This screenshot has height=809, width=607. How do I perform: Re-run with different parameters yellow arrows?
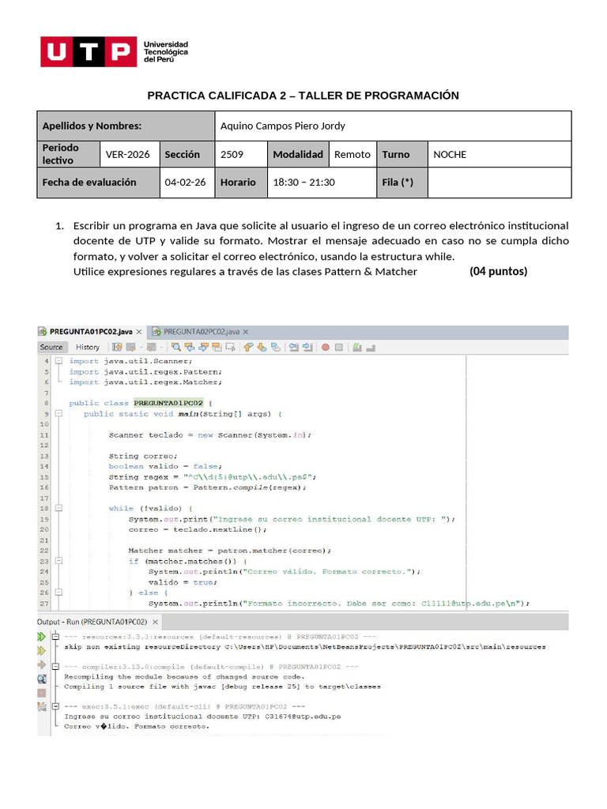(x=42, y=651)
